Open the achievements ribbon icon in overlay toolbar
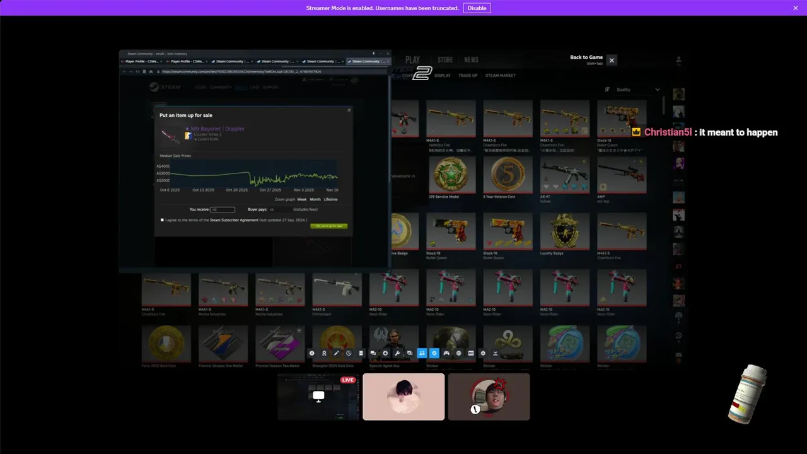The image size is (807, 454). pos(324,353)
